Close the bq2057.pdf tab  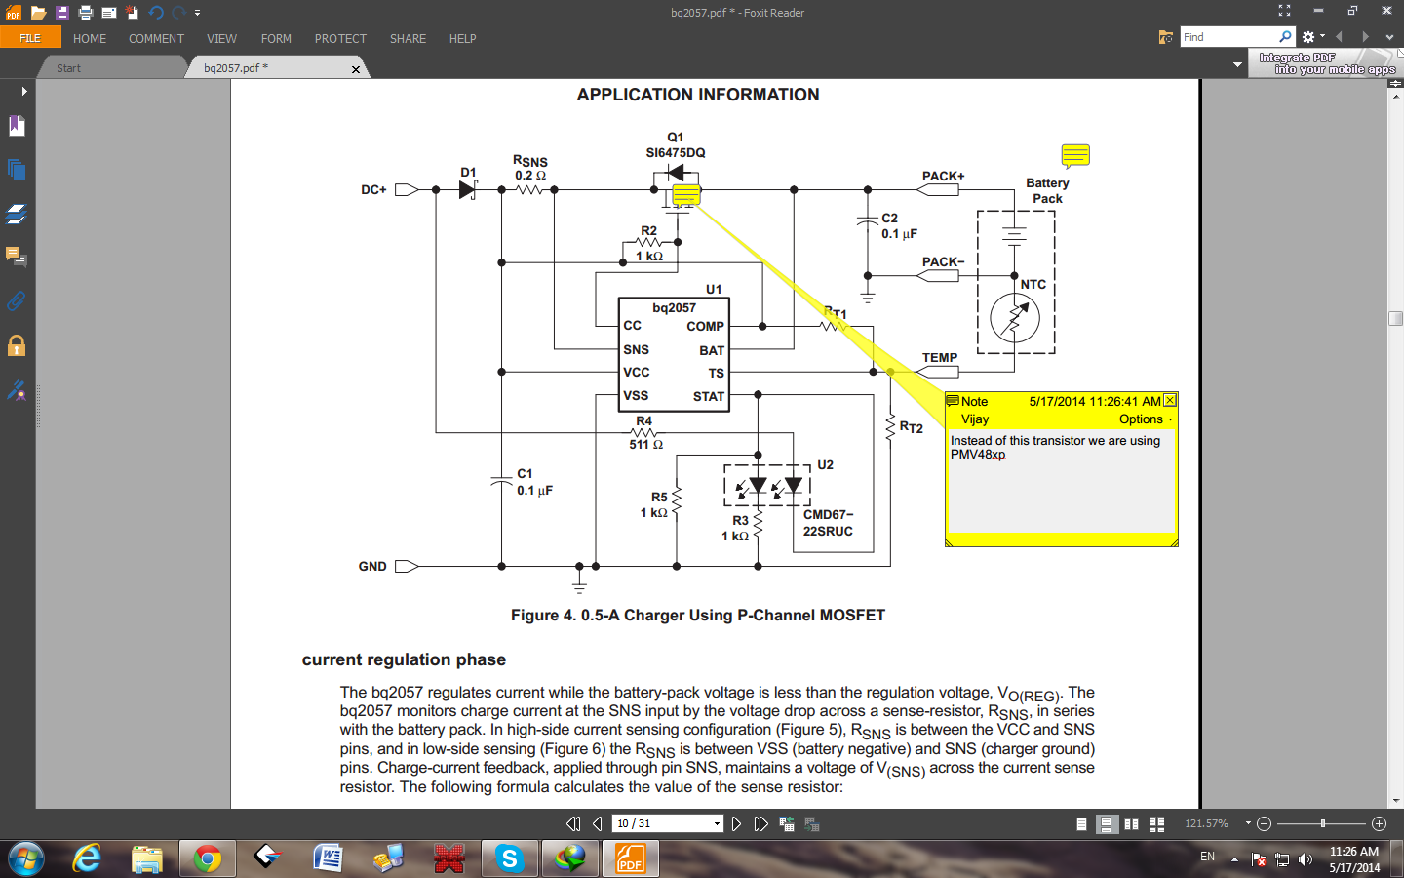pos(356,69)
